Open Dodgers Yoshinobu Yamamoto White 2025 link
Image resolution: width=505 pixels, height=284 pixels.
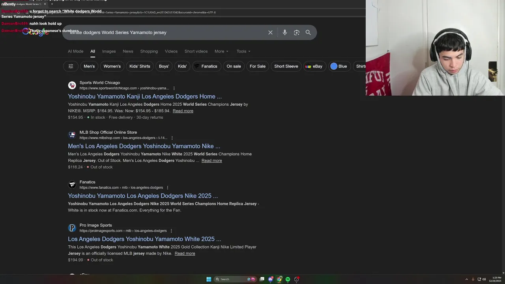[144, 239]
